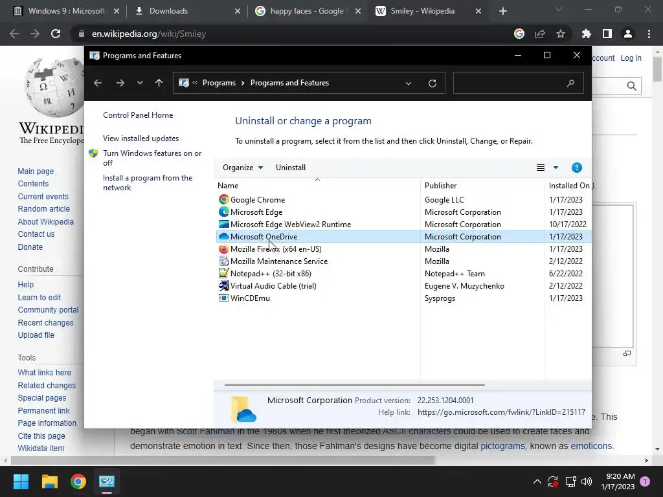Click the Wikipedia Log in link
The image size is (663, 497).
point(631,58)
